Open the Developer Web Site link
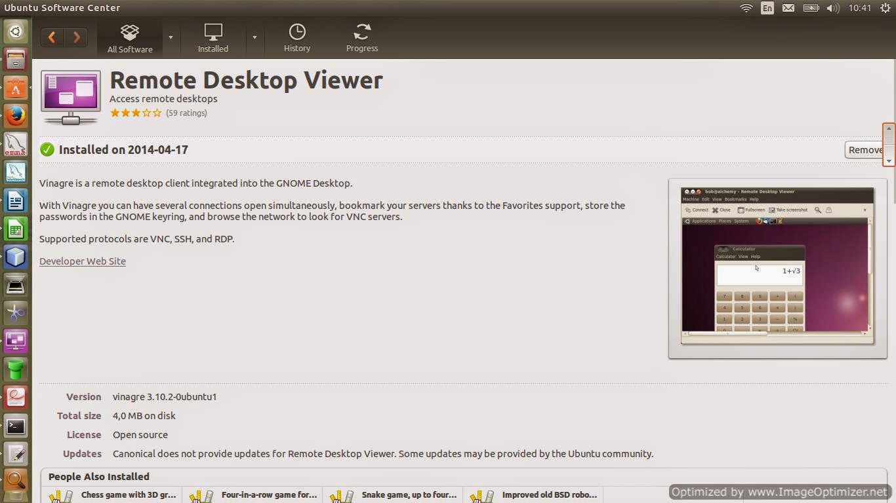 tap(83, 261)
